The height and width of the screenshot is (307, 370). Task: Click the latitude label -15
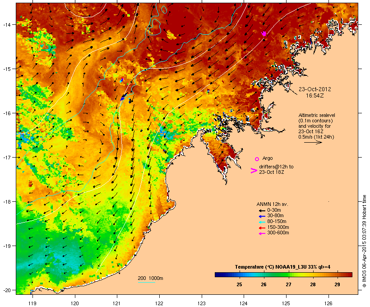(x=6, y=69)
